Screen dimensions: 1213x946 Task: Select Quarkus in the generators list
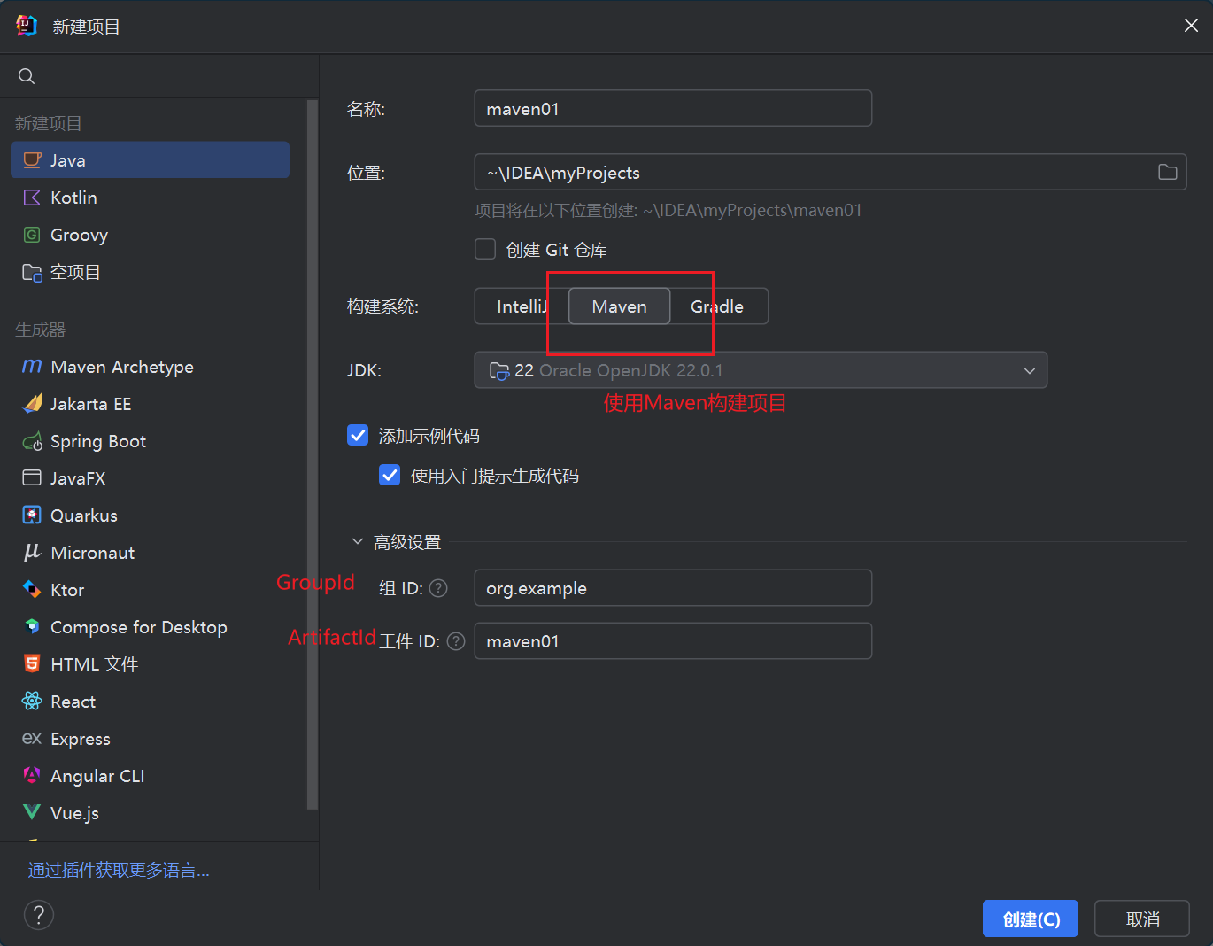click(x=150, y=516)
